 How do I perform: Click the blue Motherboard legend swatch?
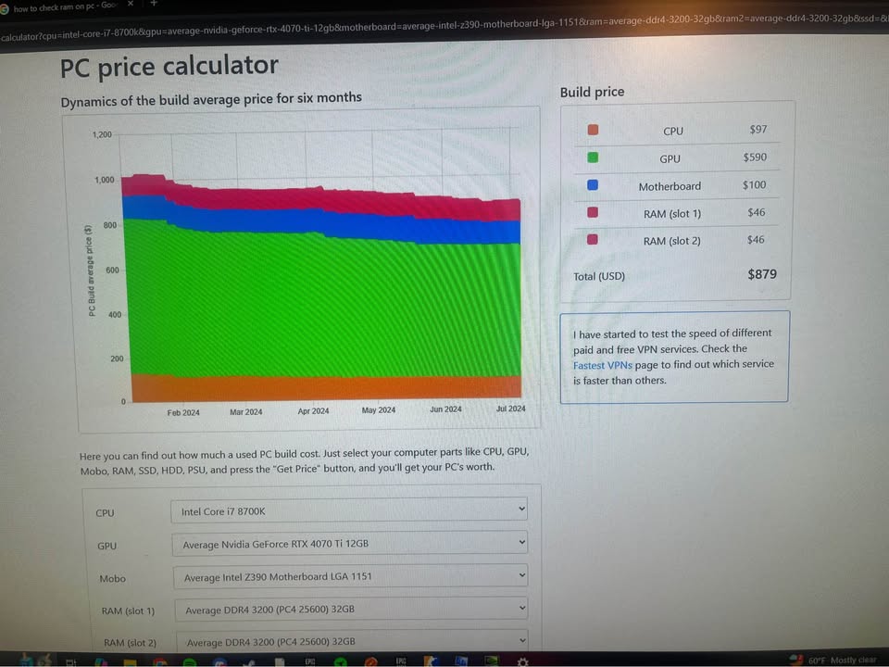(x=594, y=185)
